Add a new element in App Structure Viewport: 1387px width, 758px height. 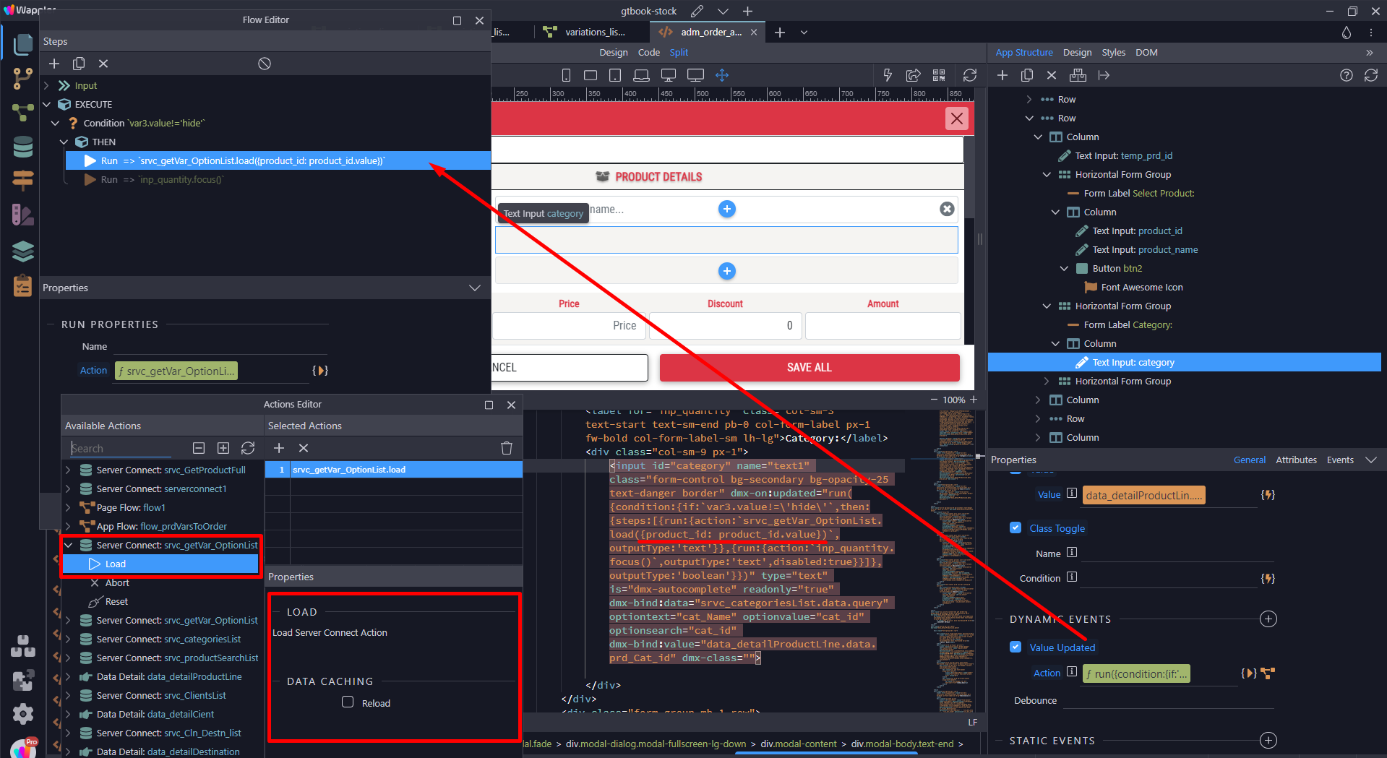click(x=1002, y=75)
